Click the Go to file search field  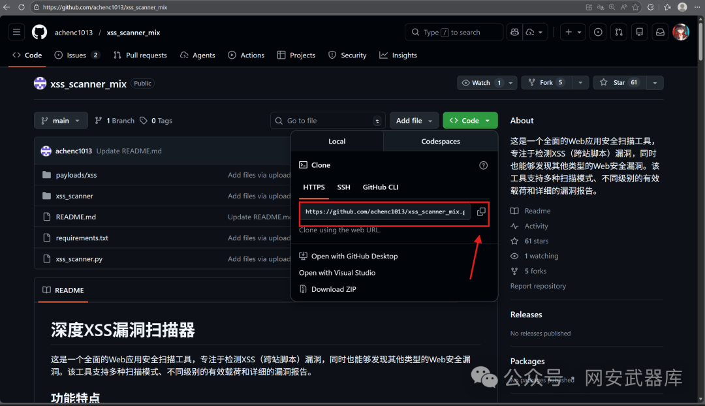[x=328, y=121]
